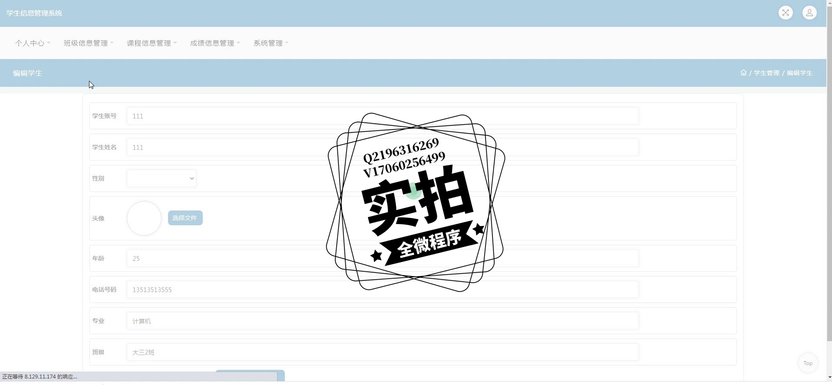Open the user profile icon
832x385 pixels.
click(809, 13)
